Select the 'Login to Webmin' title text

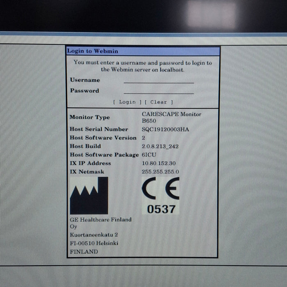click(92, 51)
